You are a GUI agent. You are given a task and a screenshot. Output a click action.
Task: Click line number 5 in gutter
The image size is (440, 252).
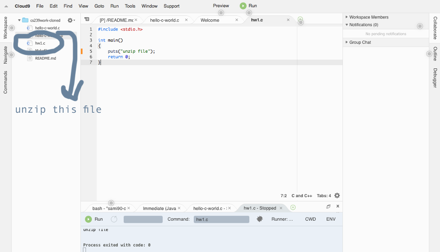(91, 51)
